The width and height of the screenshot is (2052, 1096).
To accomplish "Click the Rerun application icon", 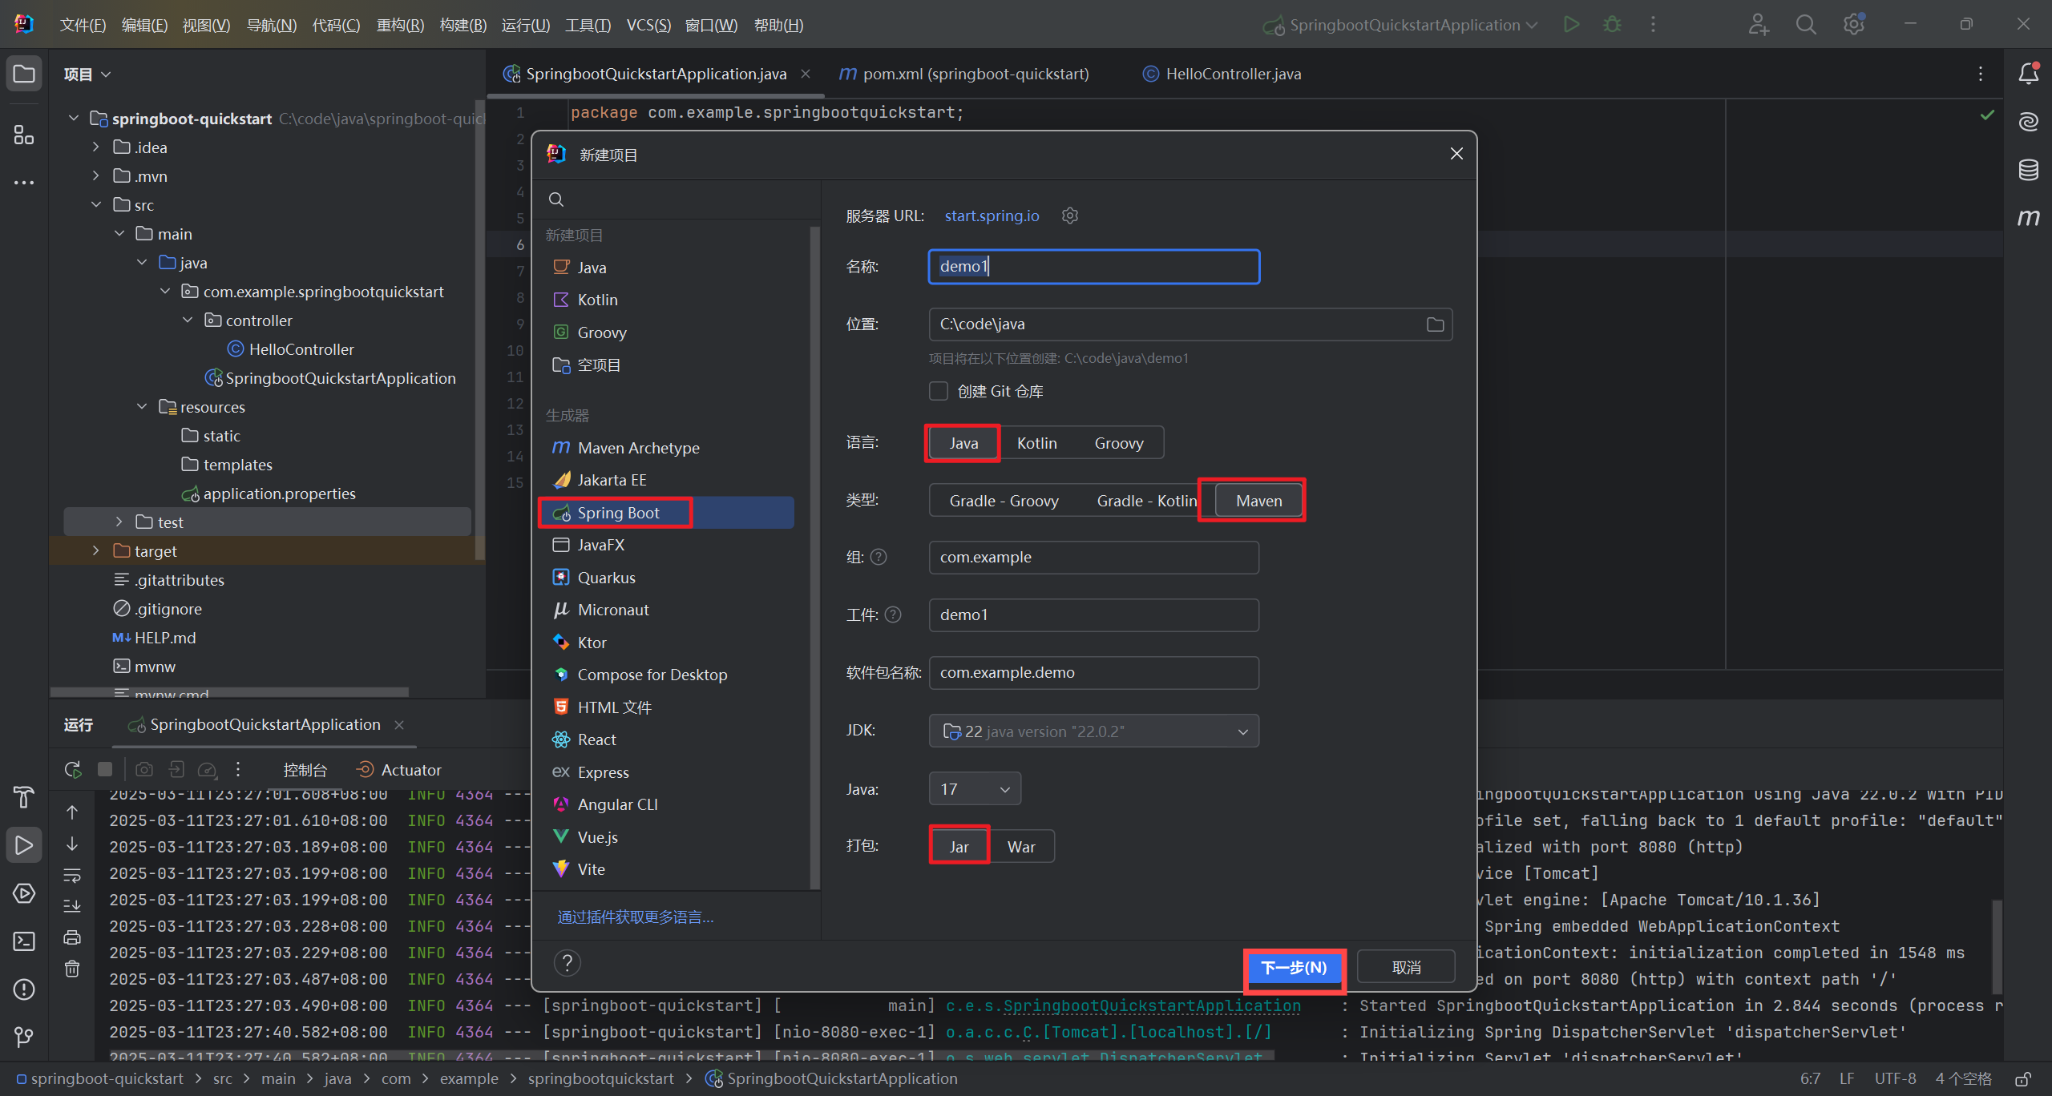I will pos(73,770).
